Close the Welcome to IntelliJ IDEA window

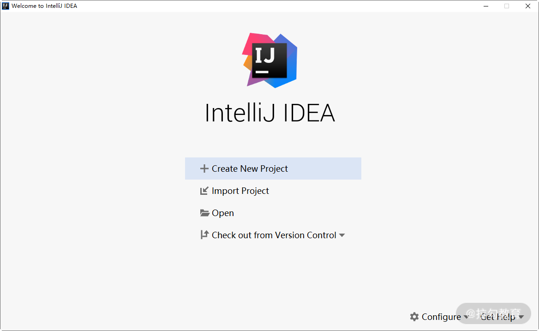527,6
